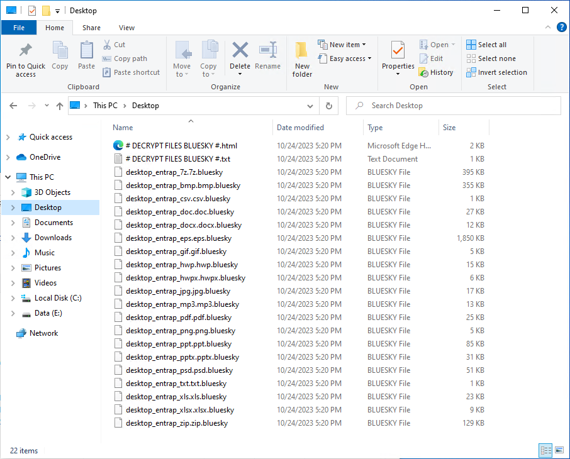Expand the Local Disk (C:) node
570x459 pixels.
pyautogui.click(x=13, y=298)
